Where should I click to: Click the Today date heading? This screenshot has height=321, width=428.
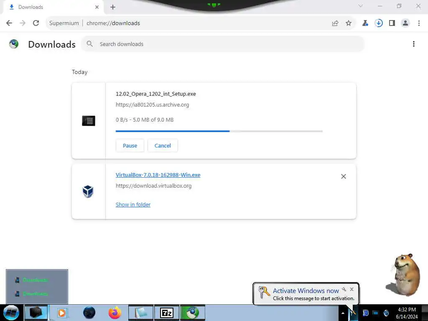(80, 72)
